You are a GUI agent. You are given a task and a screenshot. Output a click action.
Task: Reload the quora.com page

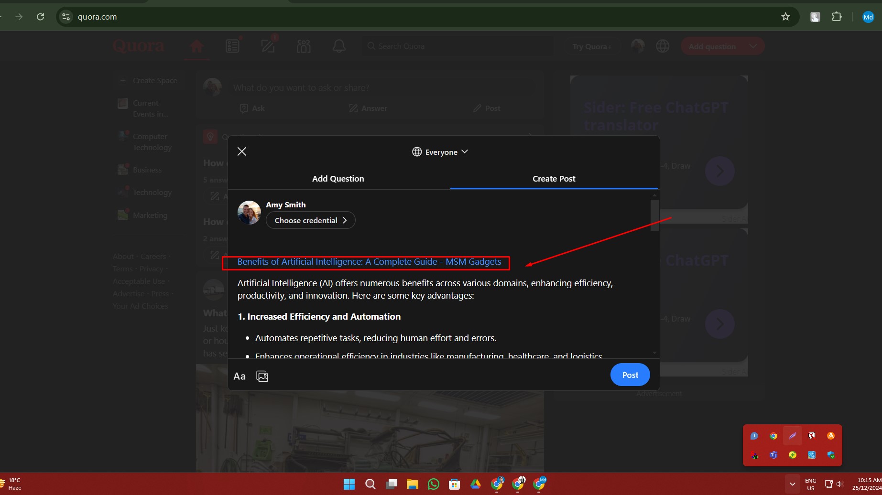(41, 17)
